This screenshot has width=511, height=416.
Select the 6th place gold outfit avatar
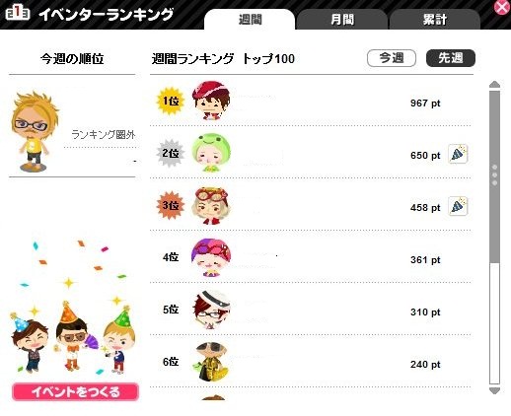(x=211, y=362)
